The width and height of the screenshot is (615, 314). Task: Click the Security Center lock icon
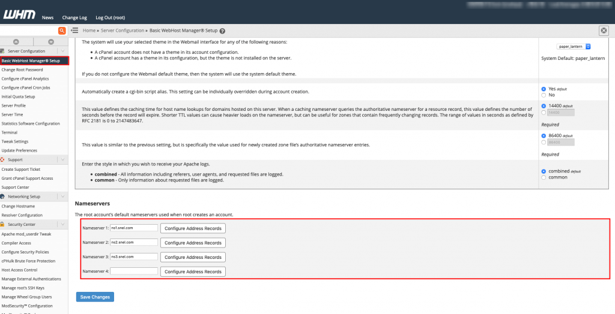3,224
